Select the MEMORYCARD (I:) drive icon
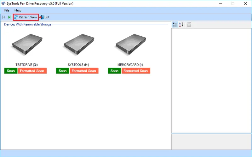Viewport: 252px width, 157px height. point(130,46)
